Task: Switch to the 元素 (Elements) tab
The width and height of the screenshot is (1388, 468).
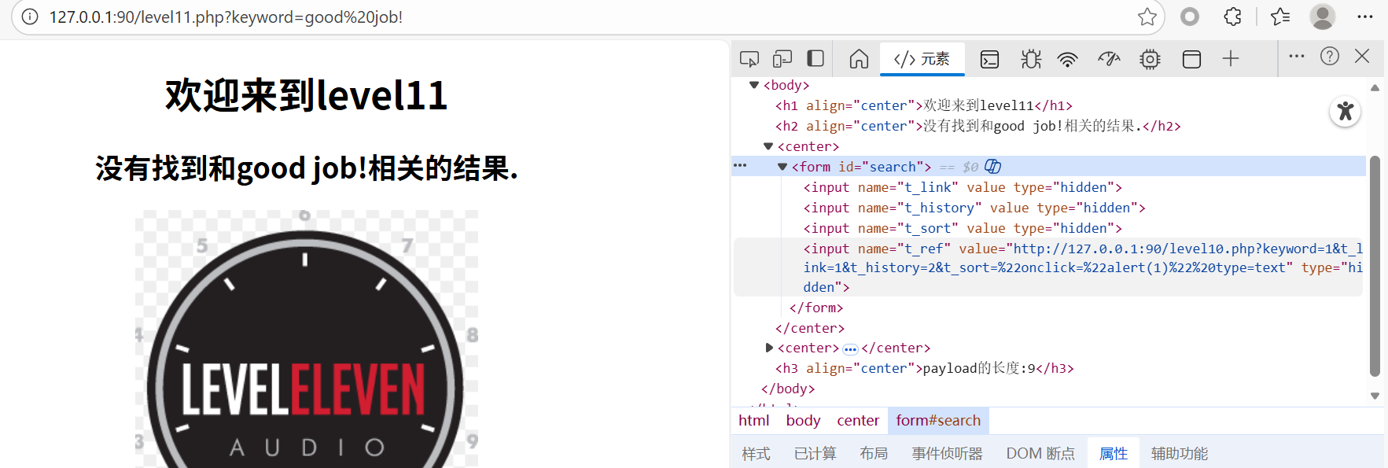Action: 922,59
